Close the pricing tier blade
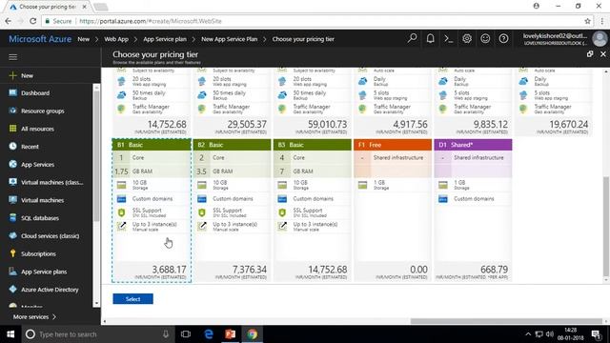Screen dimensions: 610x343 (603, 54)
